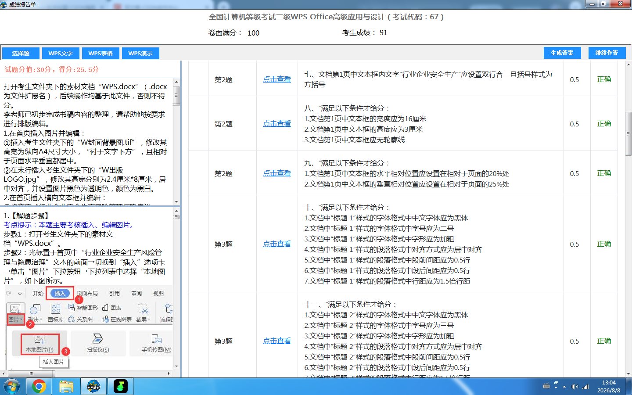Open the Windows Start menu
632x395 pixels.
[x=12, y=387]
